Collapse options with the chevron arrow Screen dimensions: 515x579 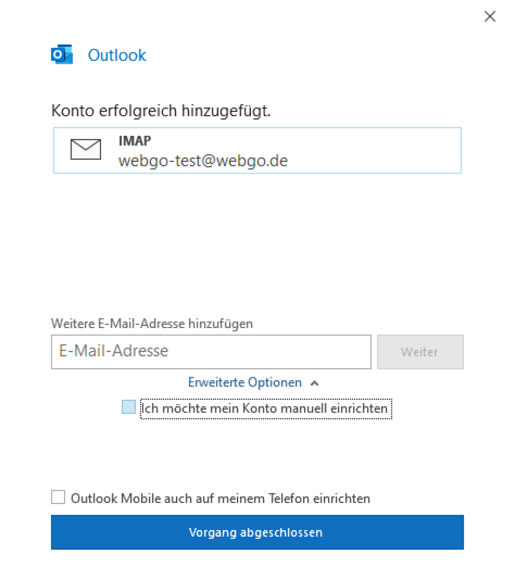[x=315, y=383]
